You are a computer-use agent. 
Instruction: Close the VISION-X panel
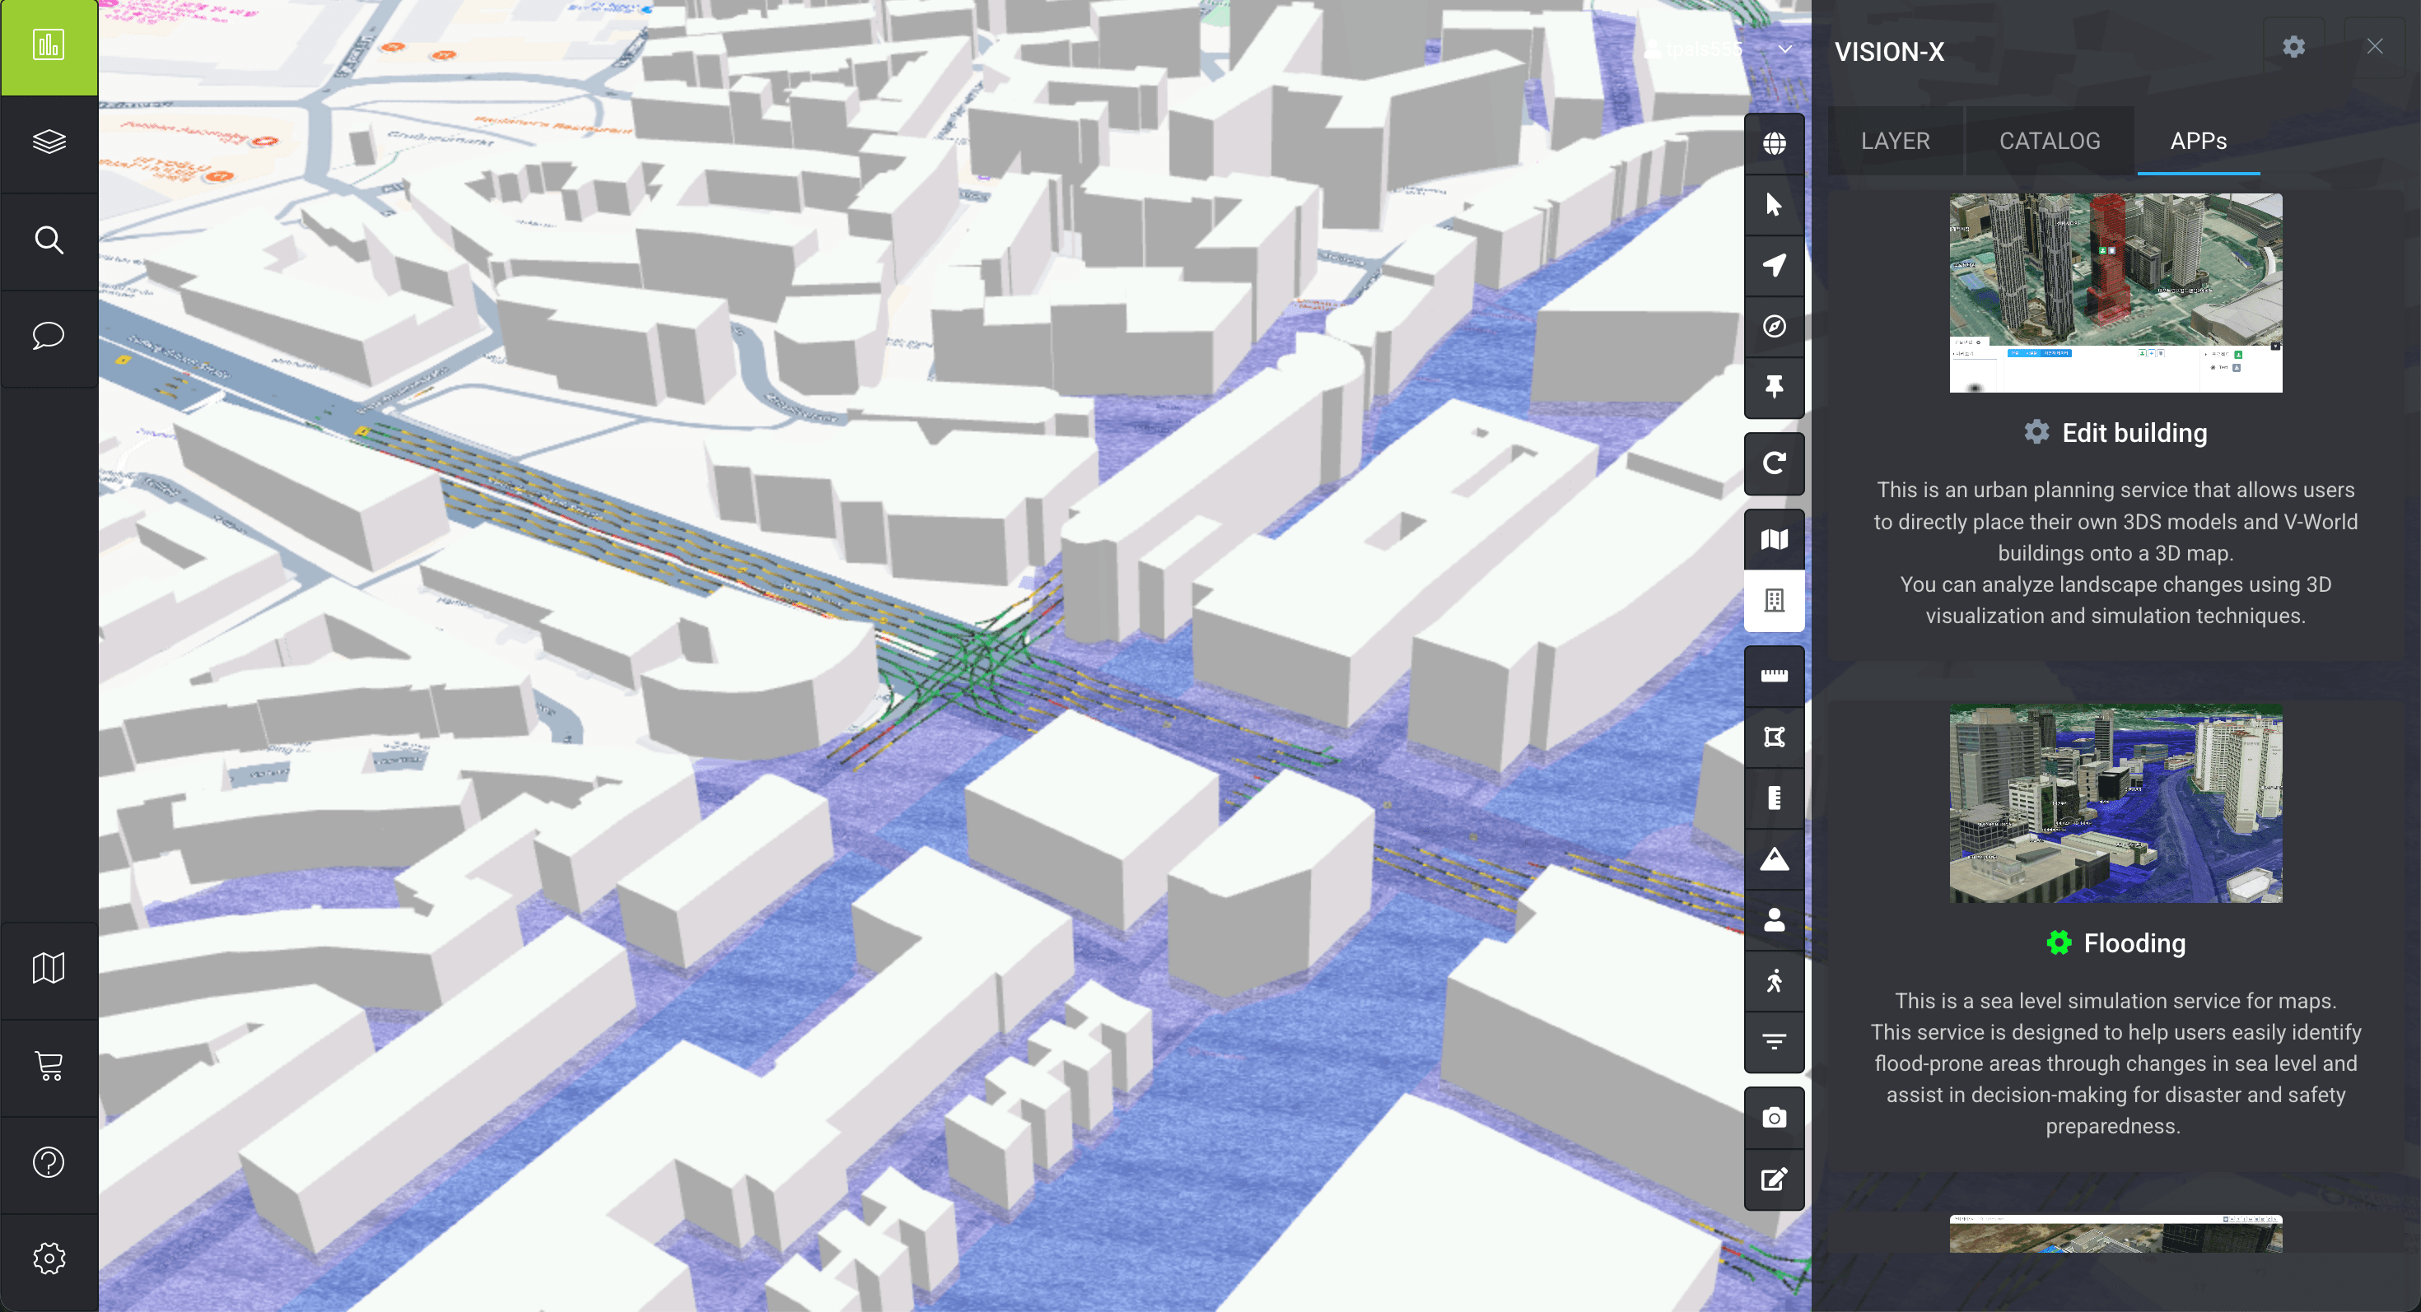(2375, 47)
